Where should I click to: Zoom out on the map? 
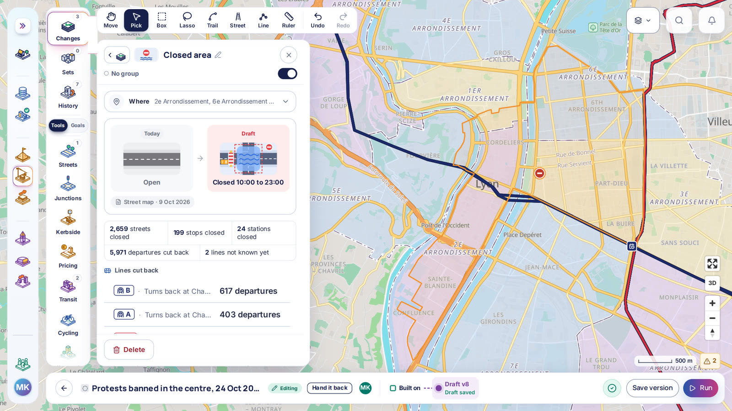[712, 318]
